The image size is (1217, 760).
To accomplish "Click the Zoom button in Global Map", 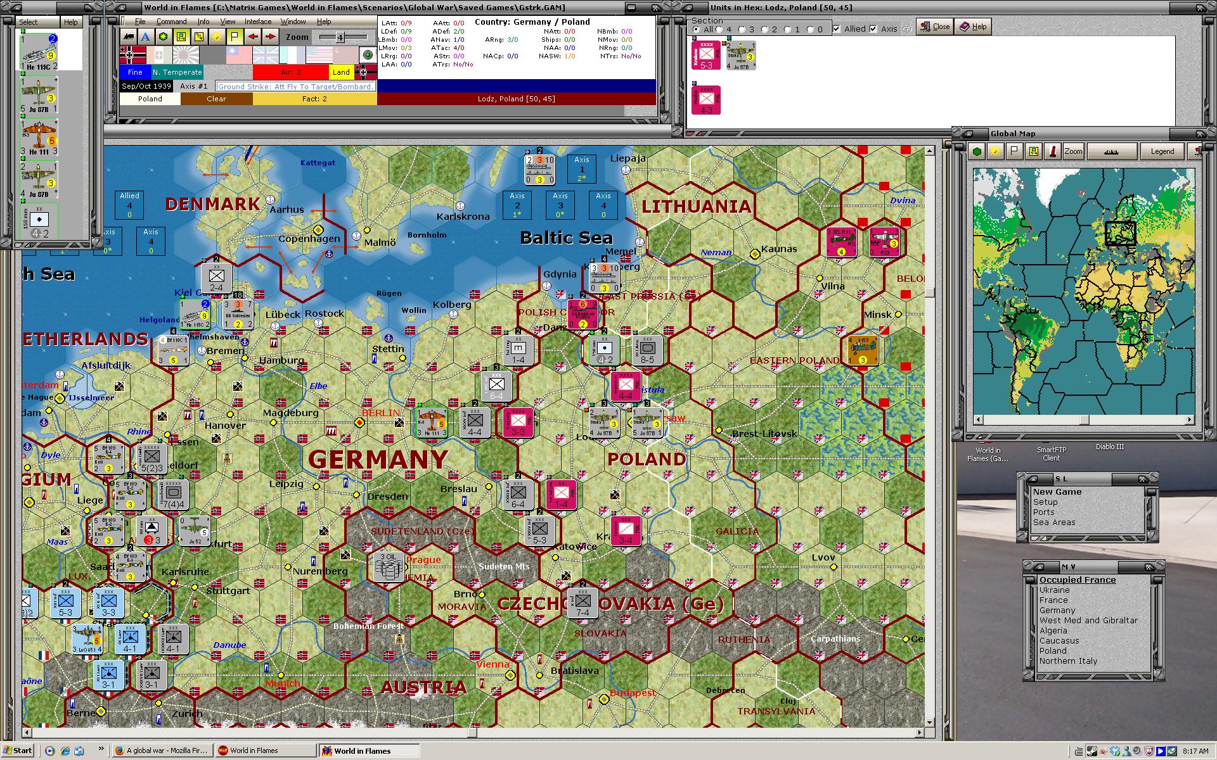I will click(x=1074, y=151).
